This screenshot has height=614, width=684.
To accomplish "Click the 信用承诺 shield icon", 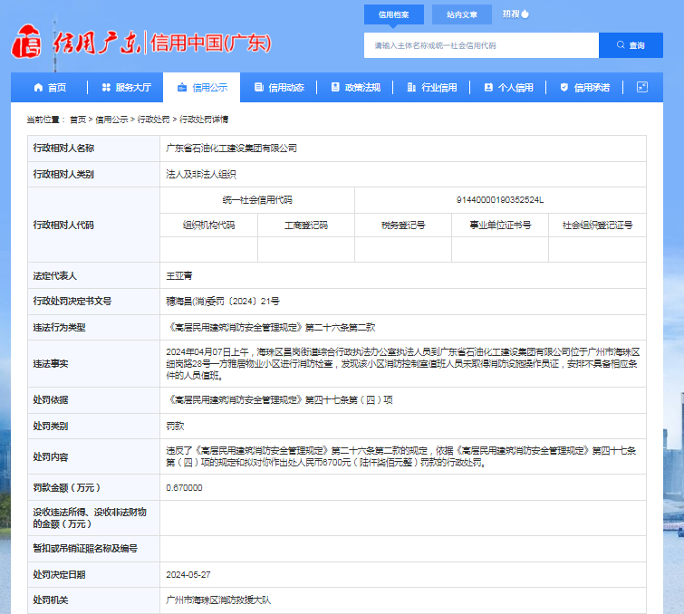I will (564, 87).
